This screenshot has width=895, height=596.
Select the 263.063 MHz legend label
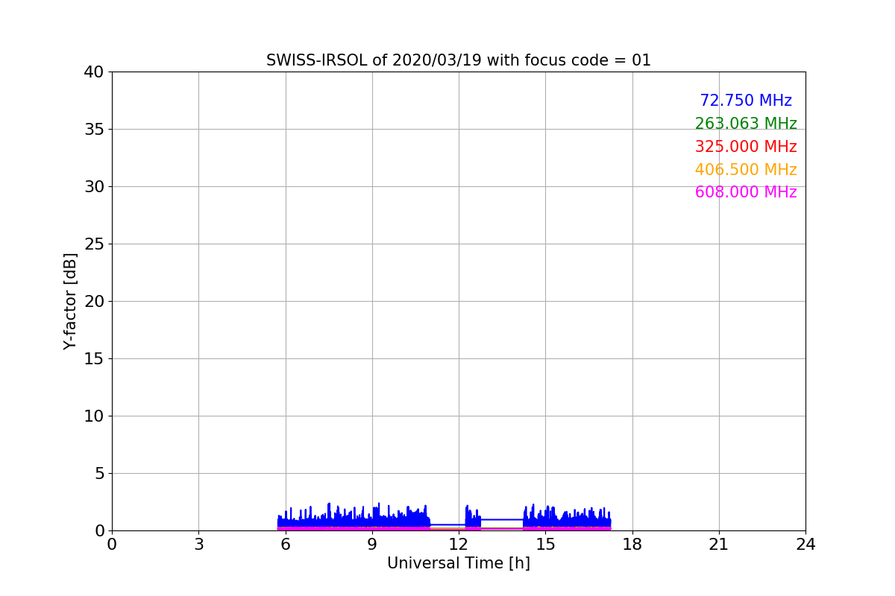(746, 124)
